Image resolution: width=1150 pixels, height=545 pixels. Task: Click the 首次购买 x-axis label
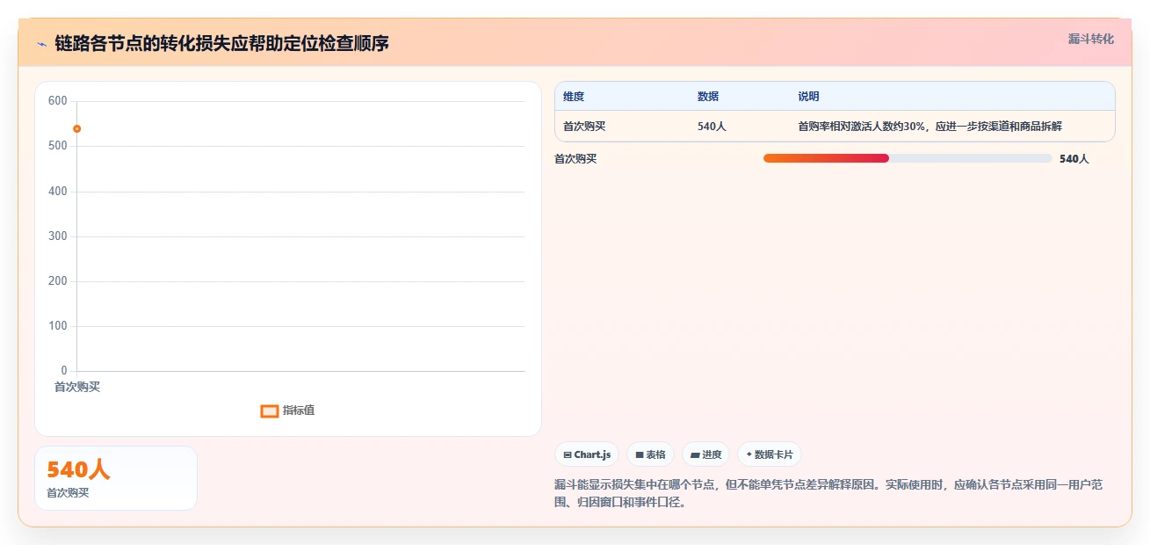77,387
